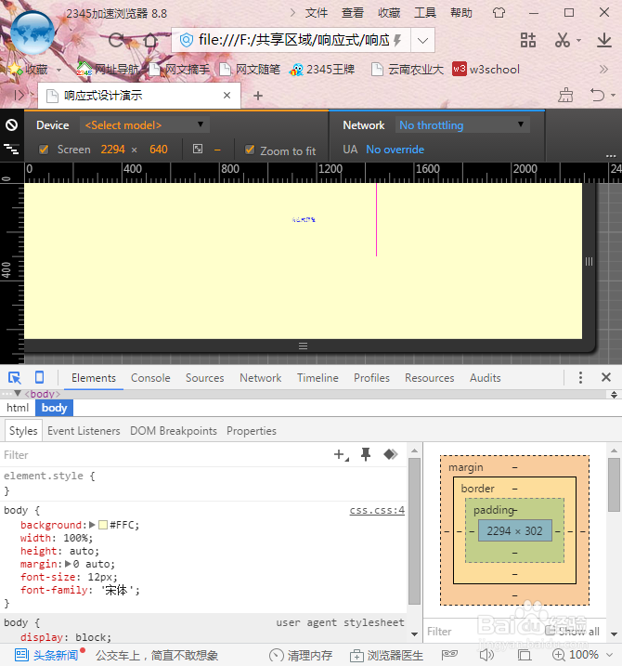
Task: Open the 文件 menu
Action: [317, 13]
